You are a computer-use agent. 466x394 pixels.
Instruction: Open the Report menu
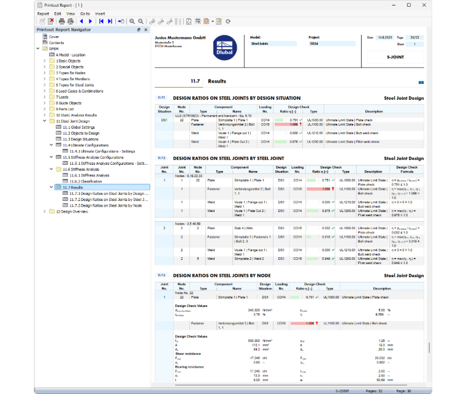click(x=43, y=13)
